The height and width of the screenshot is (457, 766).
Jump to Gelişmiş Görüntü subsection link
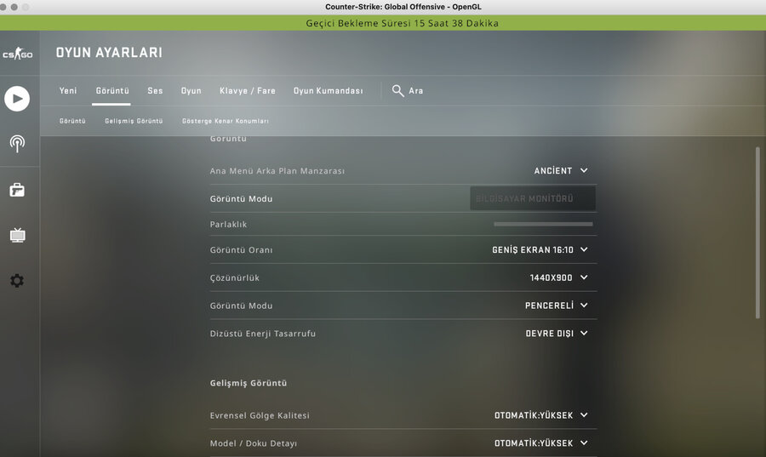click(x=134, y=121)
